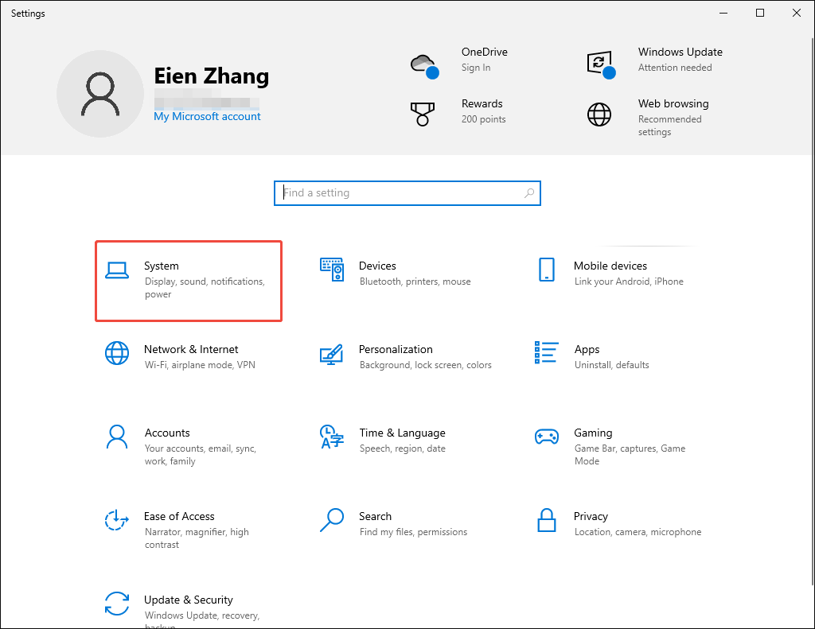Click the Eien Zhang profile picture
815x629 pixels.
pyautogui.click(x=100, y=93)
